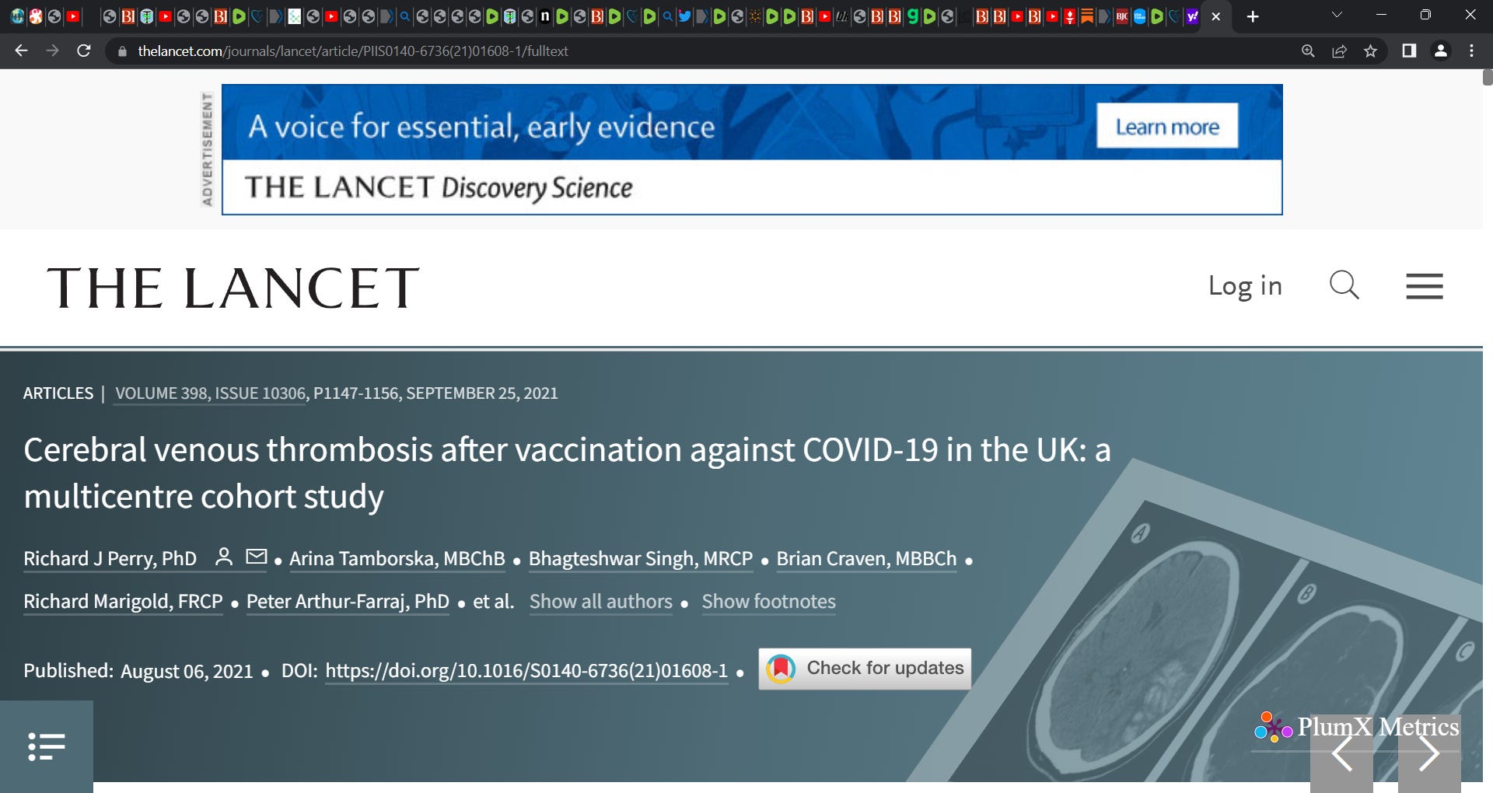Click the THE LANCET logo
The width and height of the screenshot is (1493, 793).
tap(233, 288)
